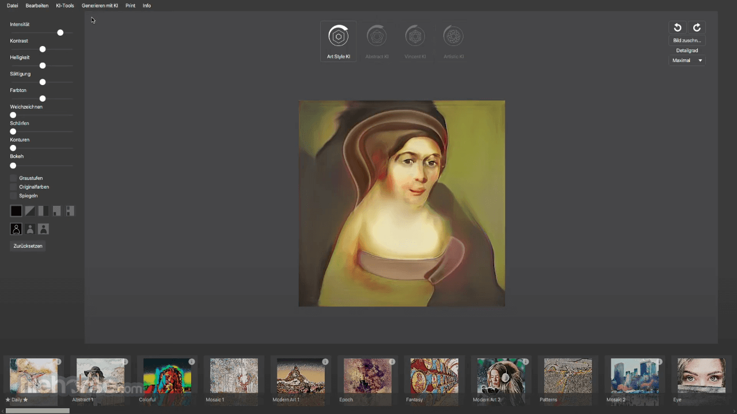Select the diagonal split mask icon
The height and width of the screenshot is (414, 737).
point(30,211)
